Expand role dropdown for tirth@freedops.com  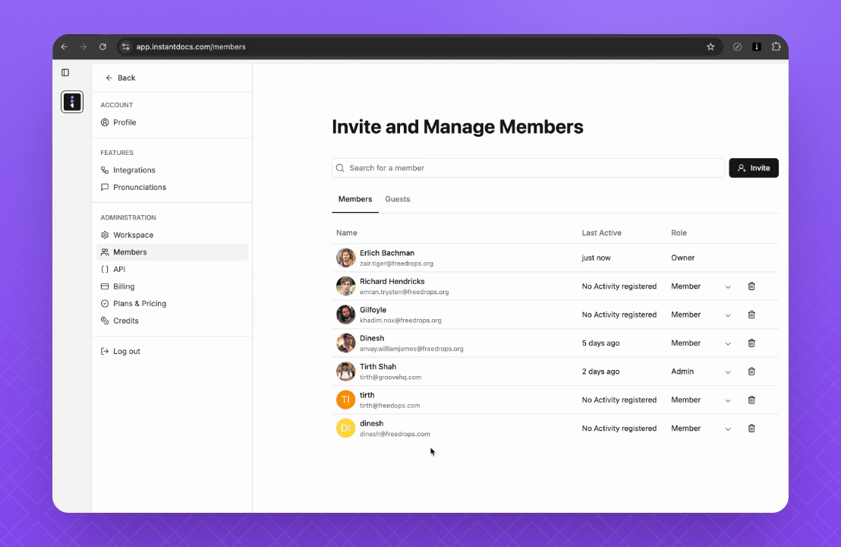[x=728, y=400]
